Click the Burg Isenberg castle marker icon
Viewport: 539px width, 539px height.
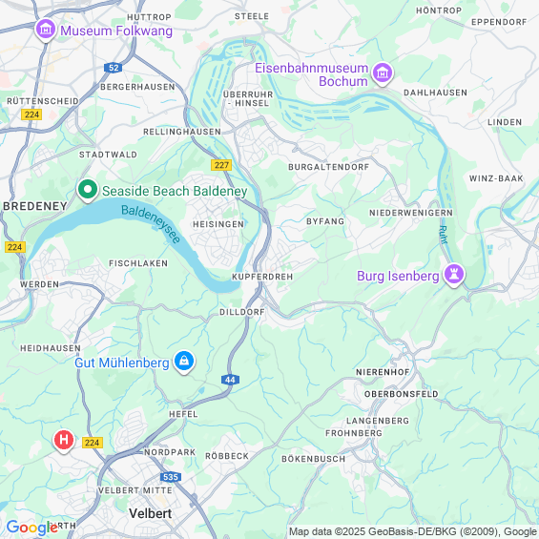tap(454, 275)
